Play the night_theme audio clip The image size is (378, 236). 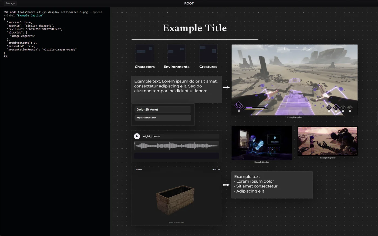tap(137, 136)
